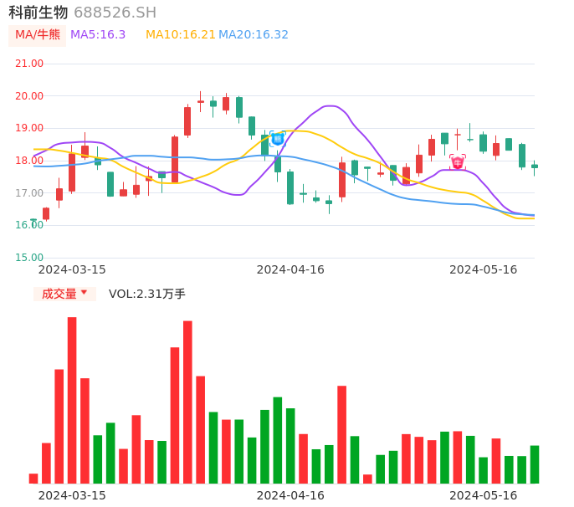Viewport: 574px width, 507px height.
Task: Click the pink bull marker icon on chart
Action: pos(458,161)
